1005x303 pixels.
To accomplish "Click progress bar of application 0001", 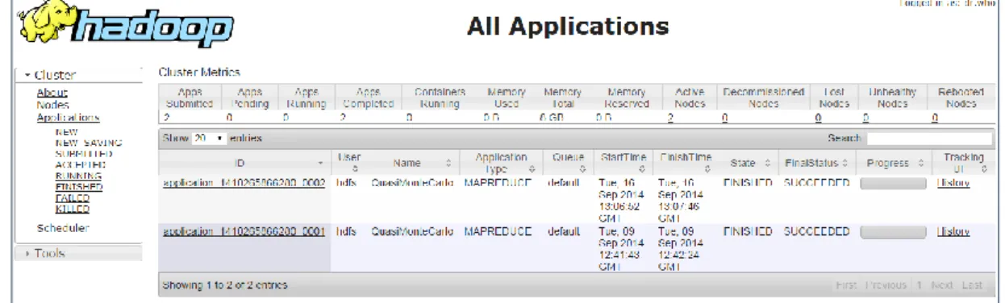I will point(893,233).
